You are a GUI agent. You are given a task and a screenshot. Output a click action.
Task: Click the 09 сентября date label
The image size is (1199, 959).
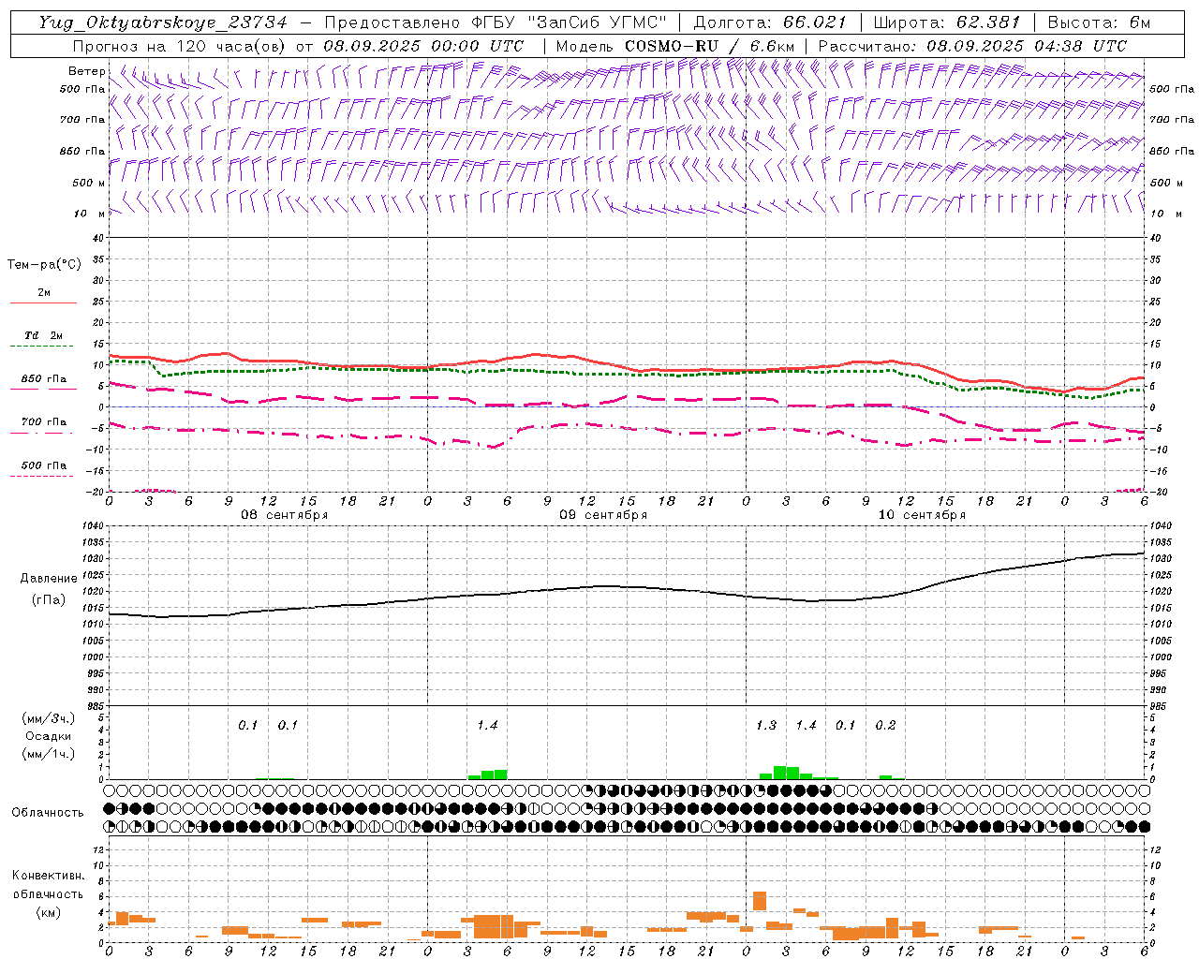pyautogui.click(x=603, y=515)
